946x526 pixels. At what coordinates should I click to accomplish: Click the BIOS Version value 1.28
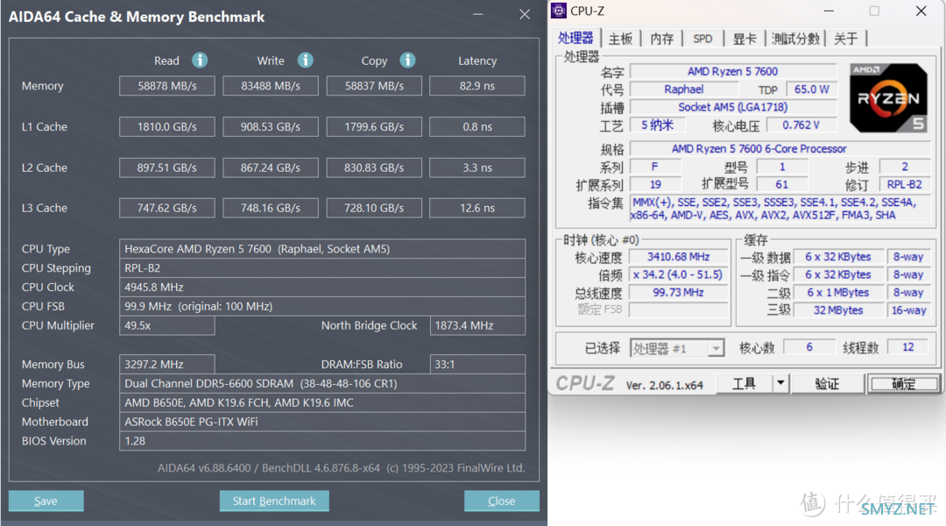point(322,441)
